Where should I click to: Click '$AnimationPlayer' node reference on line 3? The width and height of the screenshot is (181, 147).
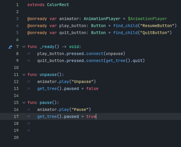click(147, 19)
